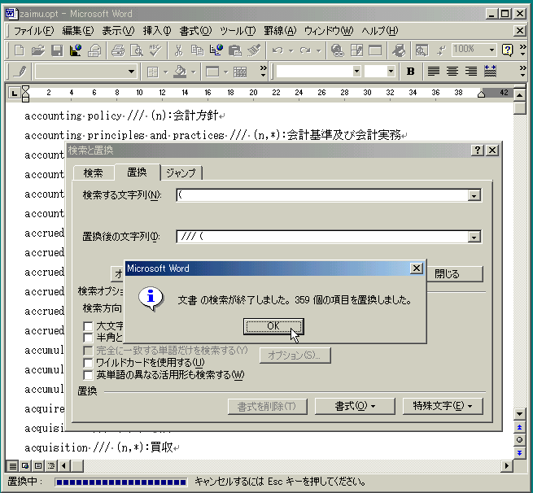Screen dimensions: 533x493
Task: Toggle 完全に一致する単語だけを検索する checkbox
Action: 88,351
